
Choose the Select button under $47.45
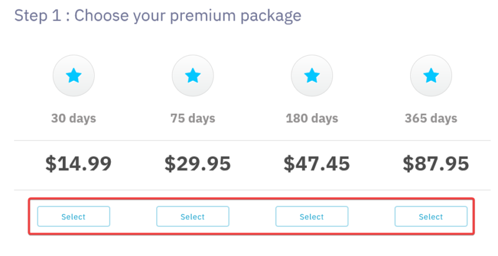point(312,216)
